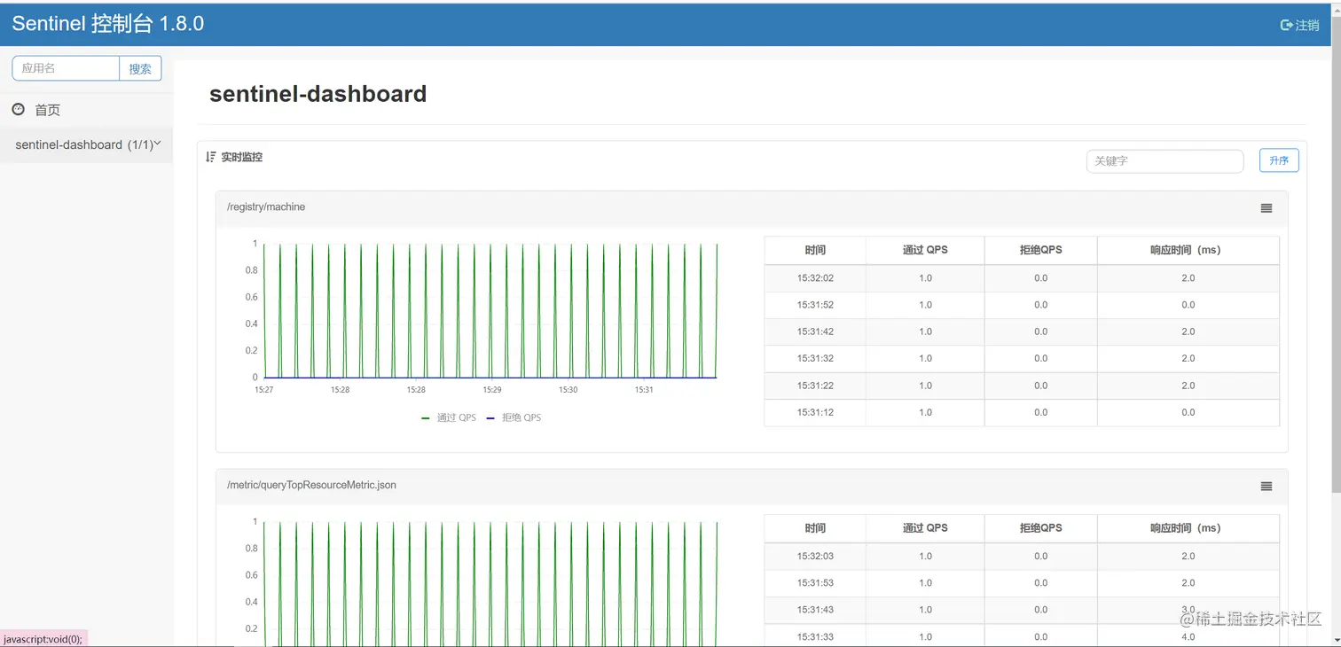Screen dimensions: 1341x647
Task: Click the 15:31:12 time cell
Action: [815, 412]
